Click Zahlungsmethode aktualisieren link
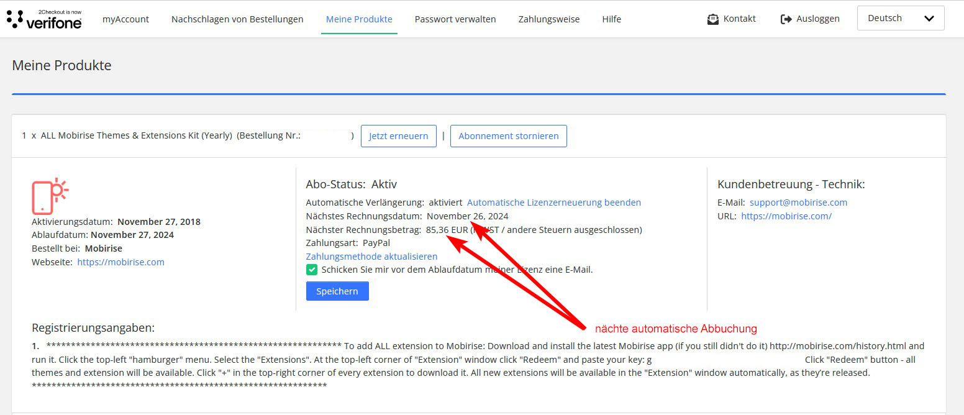Screen dimensions: 964x415 tap(371, 257)
